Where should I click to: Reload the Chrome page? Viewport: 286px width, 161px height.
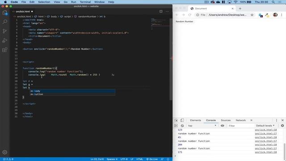point(189,15)
